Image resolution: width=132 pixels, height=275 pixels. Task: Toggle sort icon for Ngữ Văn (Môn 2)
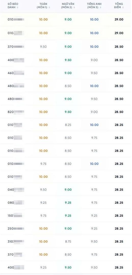pos(74,7)
